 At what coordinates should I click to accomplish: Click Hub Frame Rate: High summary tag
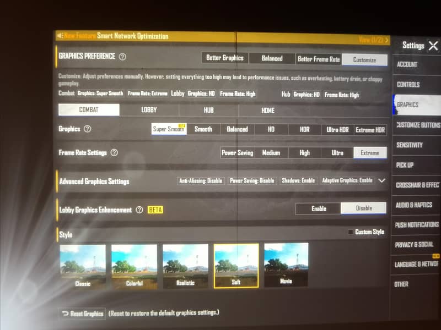click(342, 95)
